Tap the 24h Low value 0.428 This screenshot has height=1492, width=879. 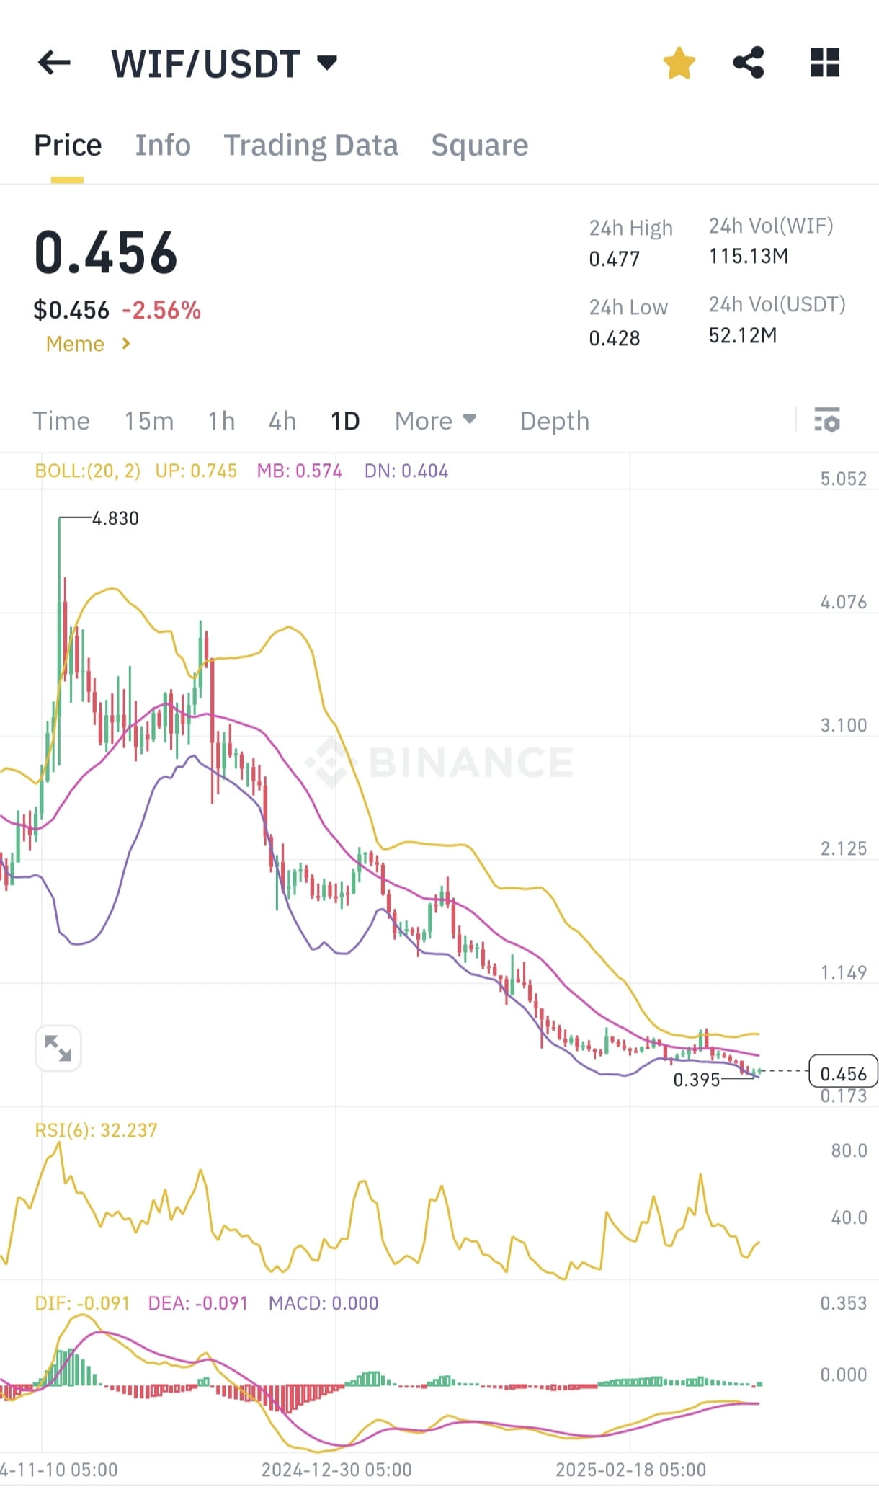614,338
